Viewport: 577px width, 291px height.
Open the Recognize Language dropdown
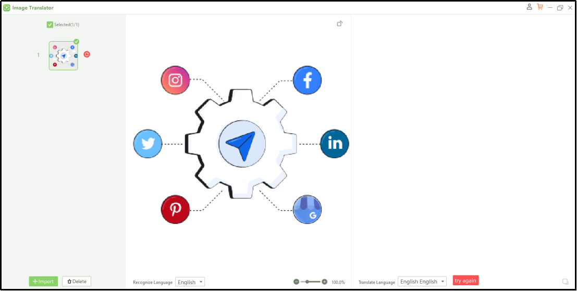(190, 282)
